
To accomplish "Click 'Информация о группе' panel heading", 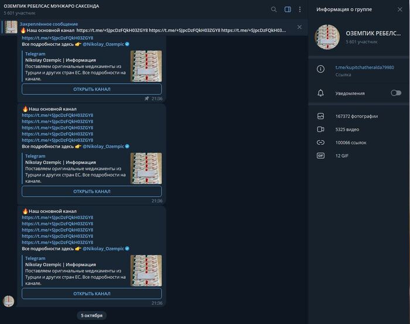I will pos(344,9).
